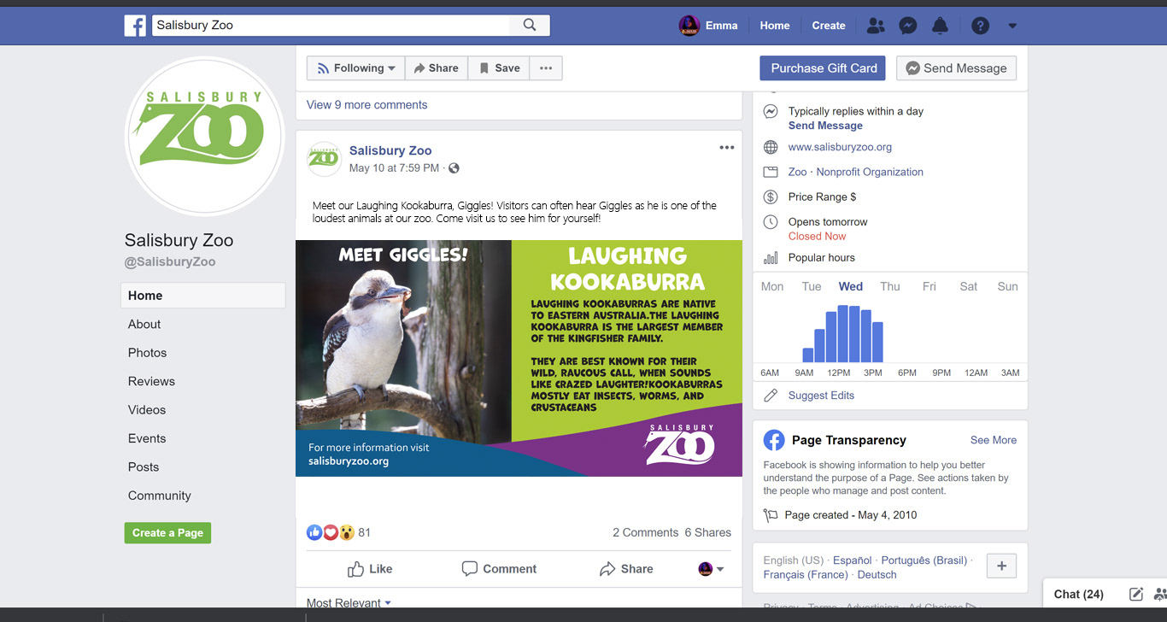Viewport: 1167px width, 622px height.
Task: Open the Laughing Kookaburra image
Action: tap(519, 358)
